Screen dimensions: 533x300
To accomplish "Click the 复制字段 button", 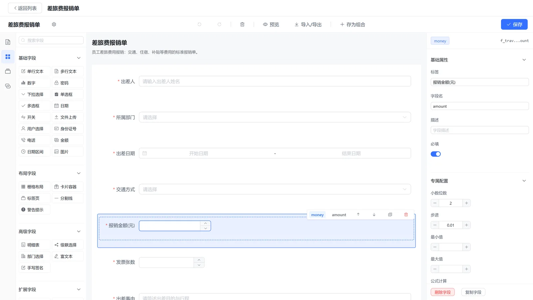I will [473, 292].
